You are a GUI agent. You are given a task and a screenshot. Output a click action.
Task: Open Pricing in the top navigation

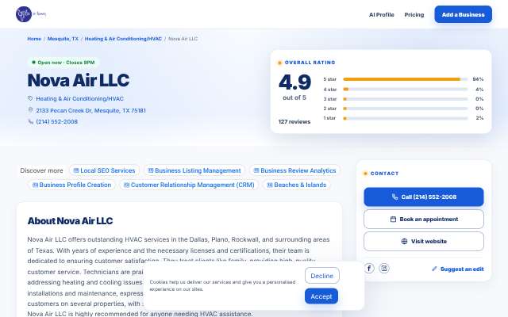pyautogui.click(x=414, y=14)
